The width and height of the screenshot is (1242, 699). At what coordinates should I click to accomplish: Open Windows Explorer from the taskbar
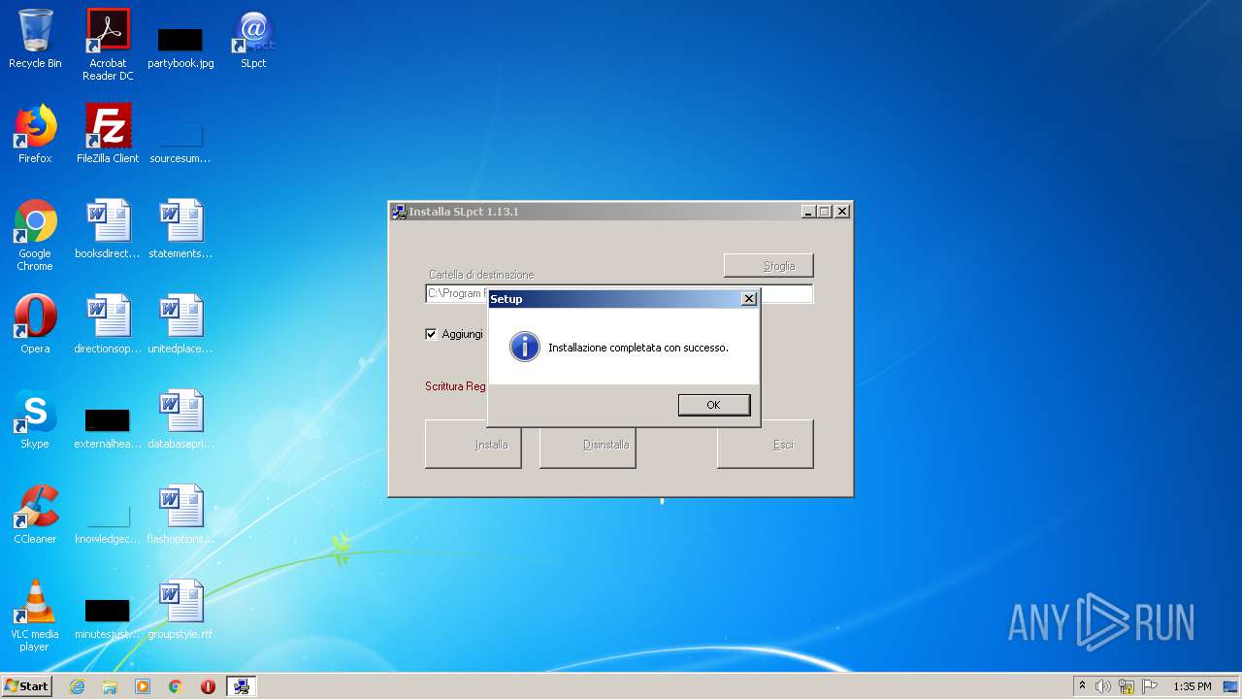(x=110, y=686)
